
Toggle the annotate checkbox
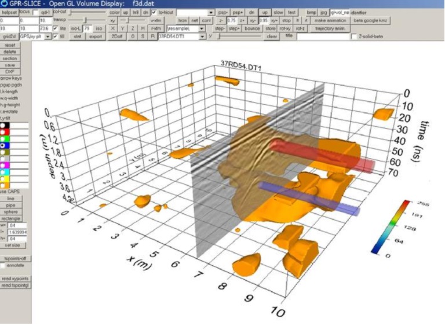click(x=3, y=266)
